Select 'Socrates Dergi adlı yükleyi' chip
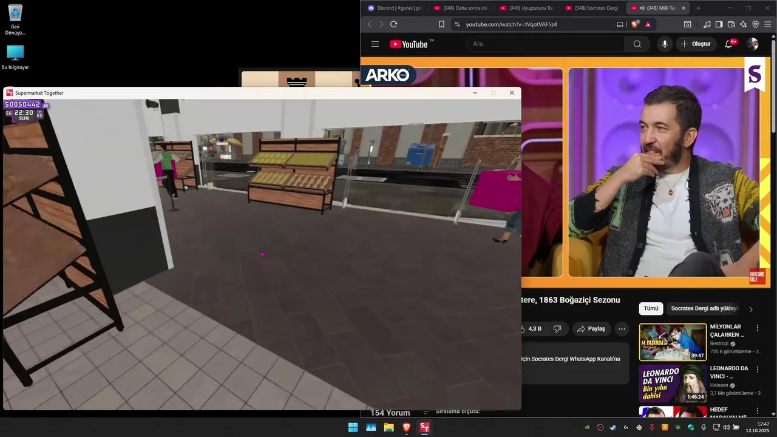The width and height of the screenshot is (777, 437). coord(704,308)
